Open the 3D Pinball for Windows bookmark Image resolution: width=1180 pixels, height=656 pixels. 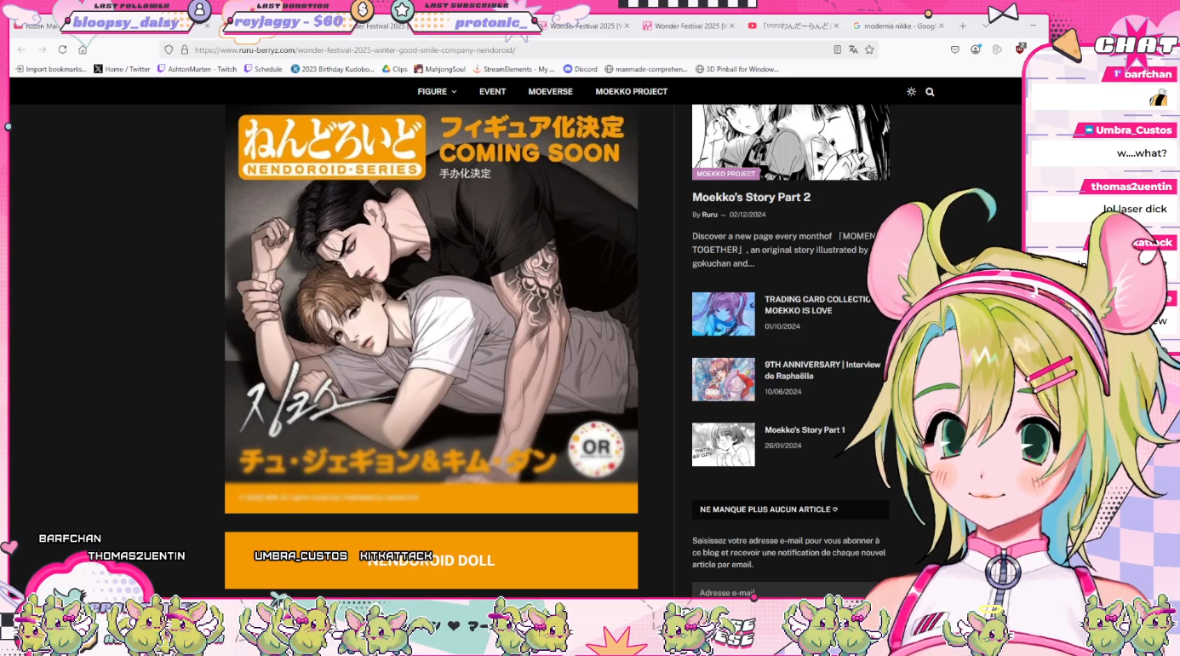coord(736,69)
